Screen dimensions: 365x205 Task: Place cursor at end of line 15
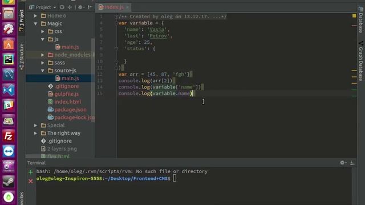tap(193, 93)
